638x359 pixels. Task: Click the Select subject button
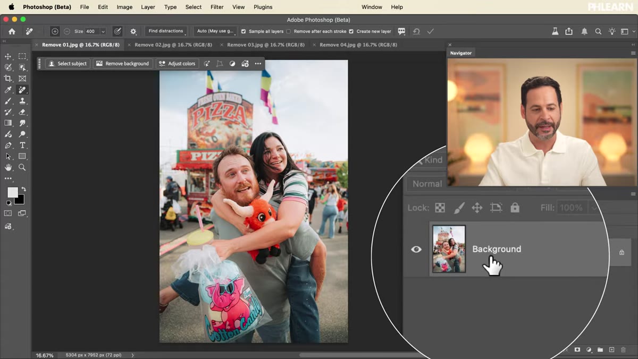tap(68, 64)
